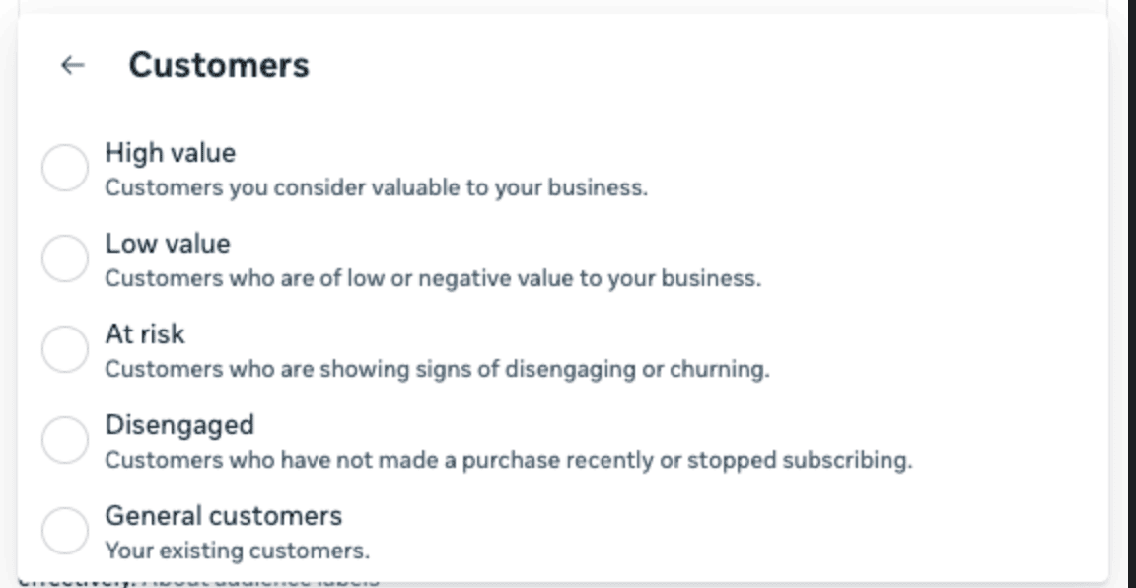Click the partially hidden 'effectively' text below panel
Image resolution: width=1136 pixels, height=588 pixels.
77,581
